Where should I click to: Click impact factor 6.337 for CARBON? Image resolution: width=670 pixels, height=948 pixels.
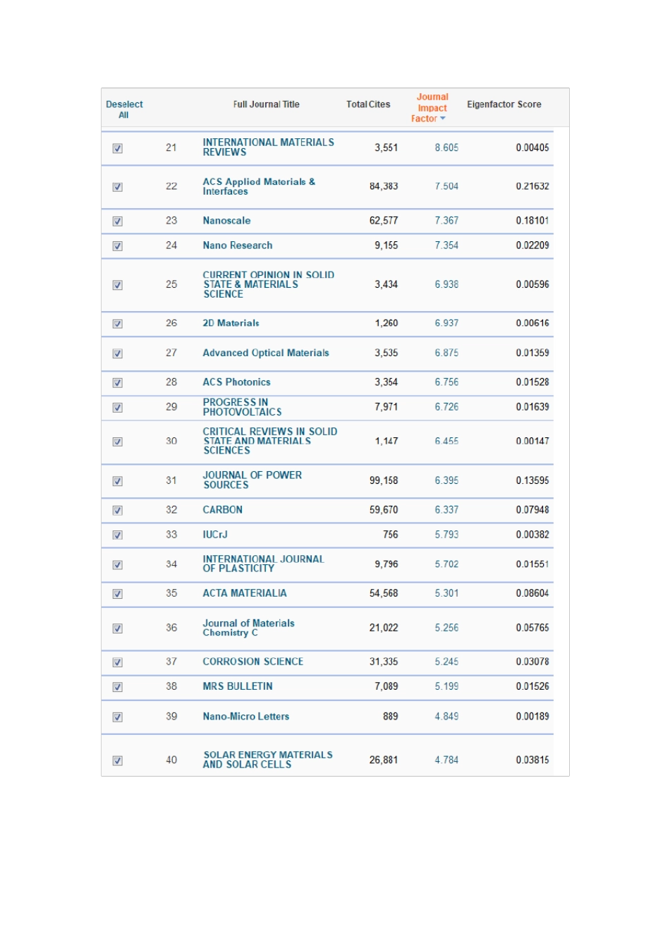(446, 510)
